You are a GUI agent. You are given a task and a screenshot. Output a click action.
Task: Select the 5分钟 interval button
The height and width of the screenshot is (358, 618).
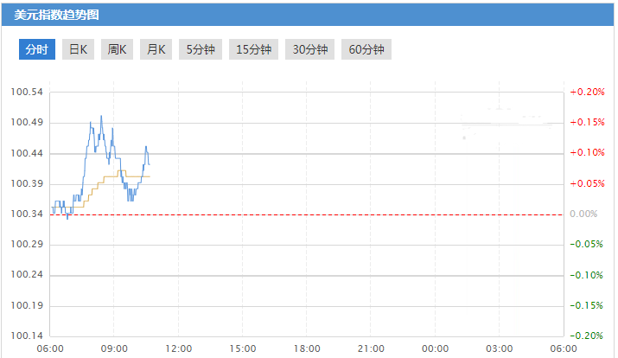(201, 50)
